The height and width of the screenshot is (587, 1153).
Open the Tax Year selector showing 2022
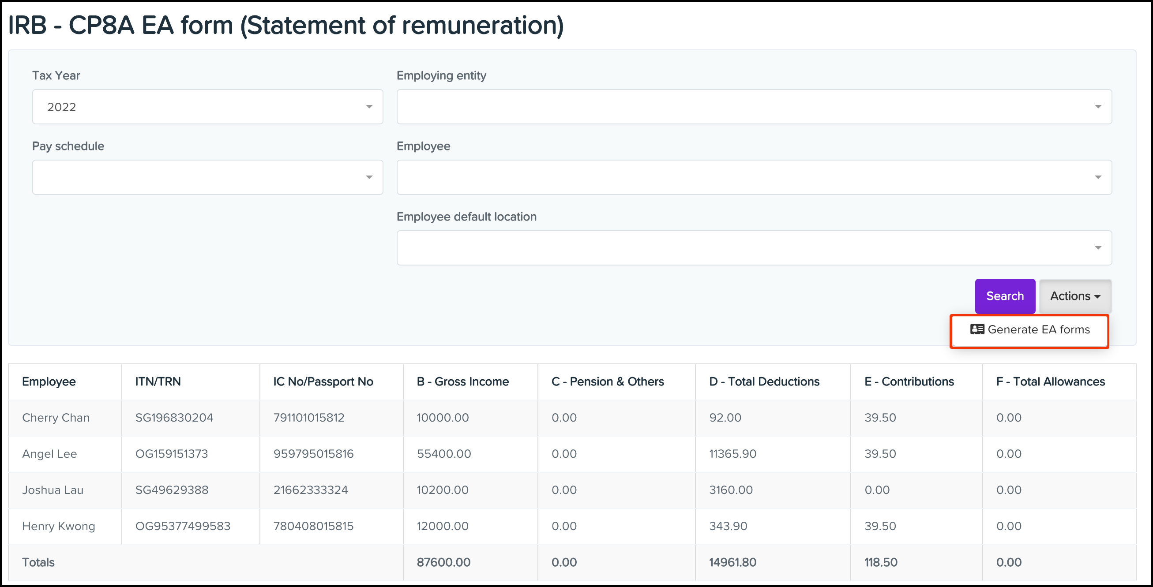(207, 106)
